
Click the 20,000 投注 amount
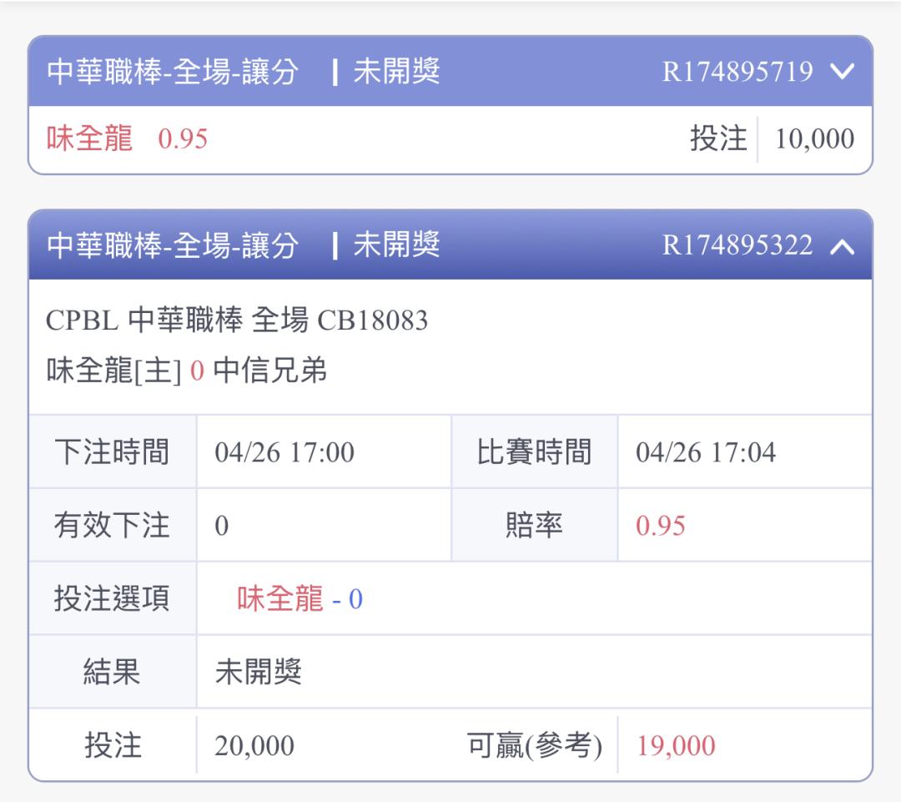tap(254, 745)
